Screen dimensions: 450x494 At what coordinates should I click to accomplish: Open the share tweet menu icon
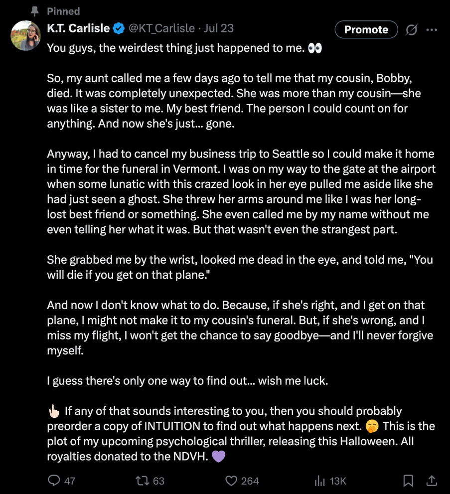pyautogui.click(x=432, y=481)
